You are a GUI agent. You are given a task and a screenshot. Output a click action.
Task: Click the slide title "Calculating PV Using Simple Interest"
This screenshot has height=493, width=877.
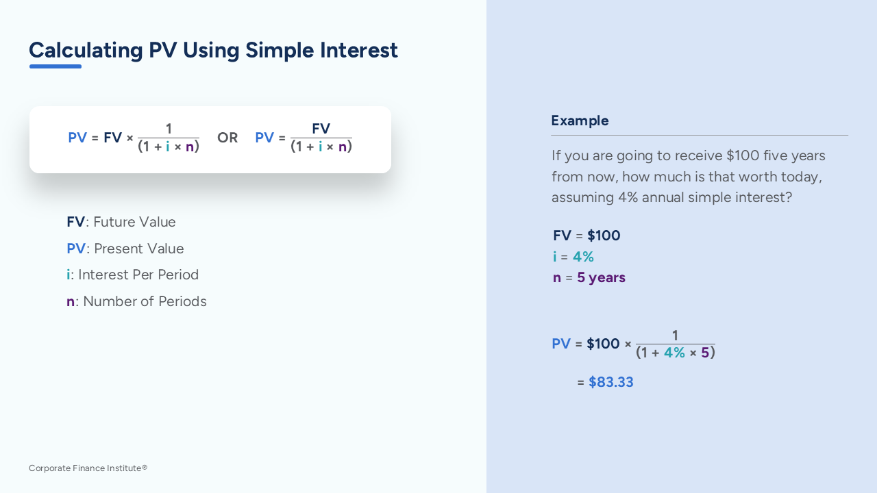pos(213,51)
